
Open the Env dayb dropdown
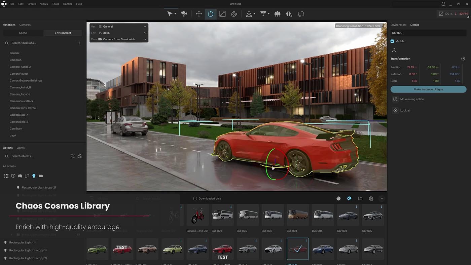point(119,33)
